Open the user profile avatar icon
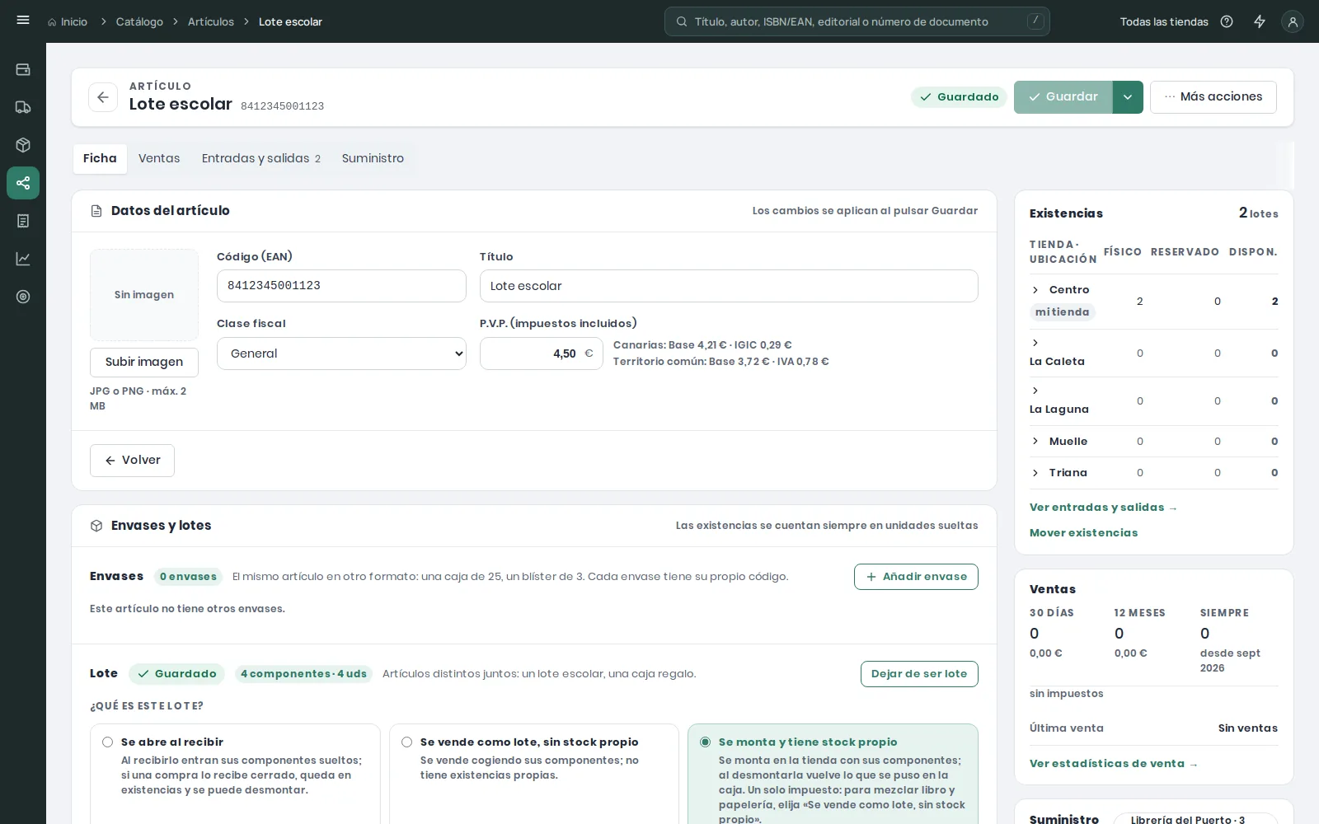This screenshot has height=824, width=1319. [1293, 22]
